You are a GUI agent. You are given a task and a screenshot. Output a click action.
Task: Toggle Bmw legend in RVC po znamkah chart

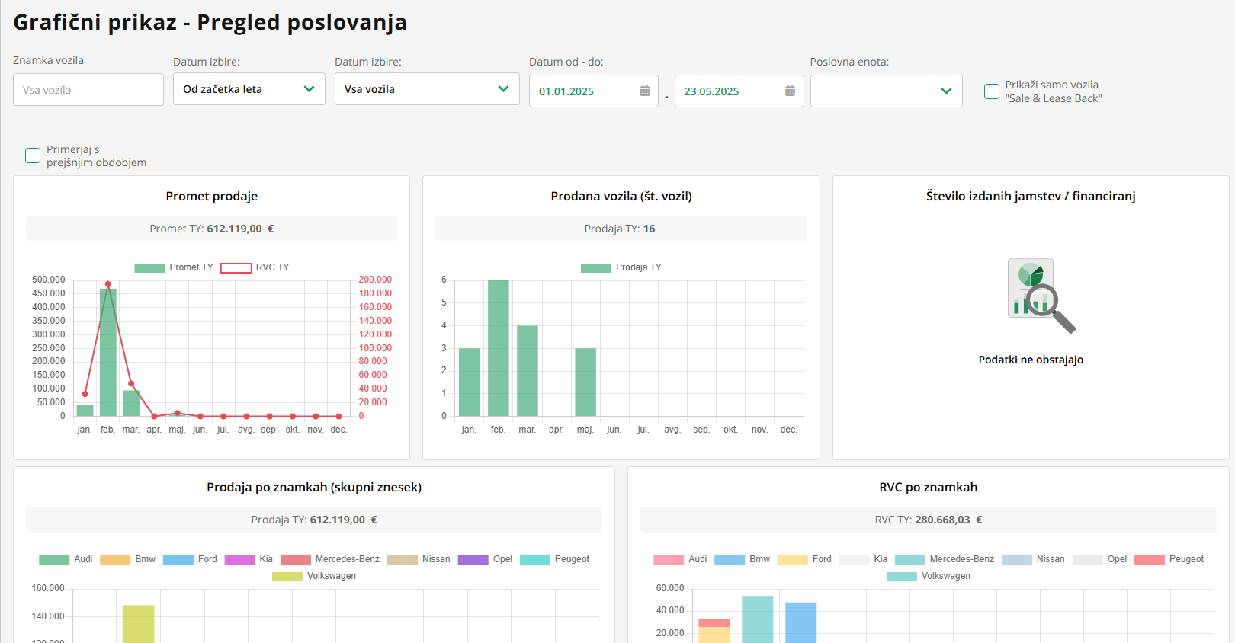point(743,559)
